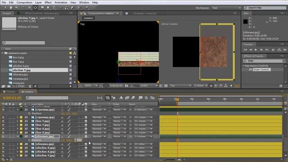Screen dimensions: 288x162
Task: Open the Effect menu
Action: click(48, 3)
